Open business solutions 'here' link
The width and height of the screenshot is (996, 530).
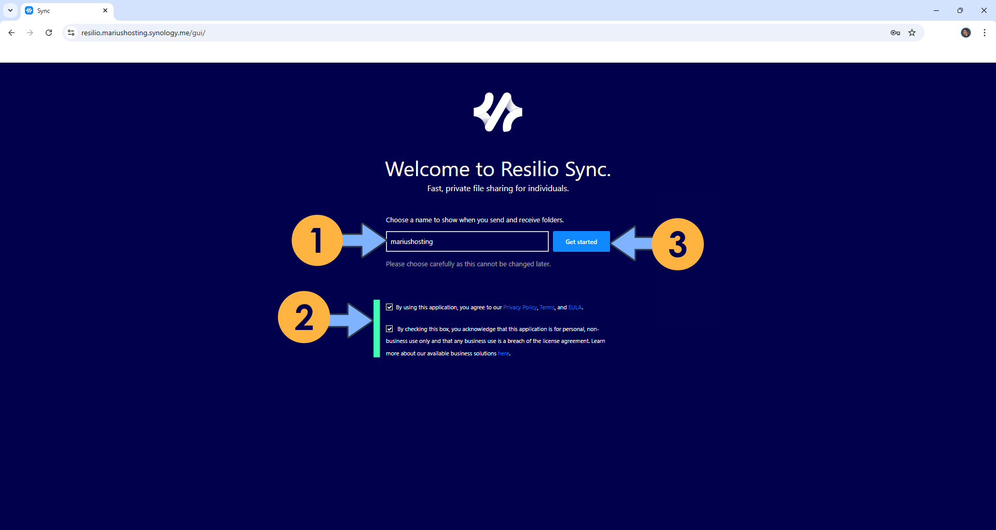[x=503, y=353]
